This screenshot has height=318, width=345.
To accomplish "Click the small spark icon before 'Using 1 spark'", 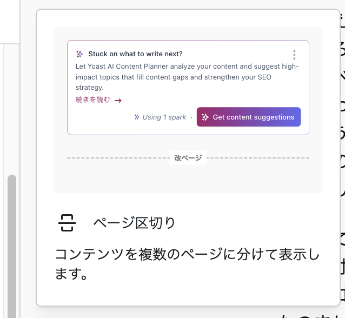I will pos(137,117).
